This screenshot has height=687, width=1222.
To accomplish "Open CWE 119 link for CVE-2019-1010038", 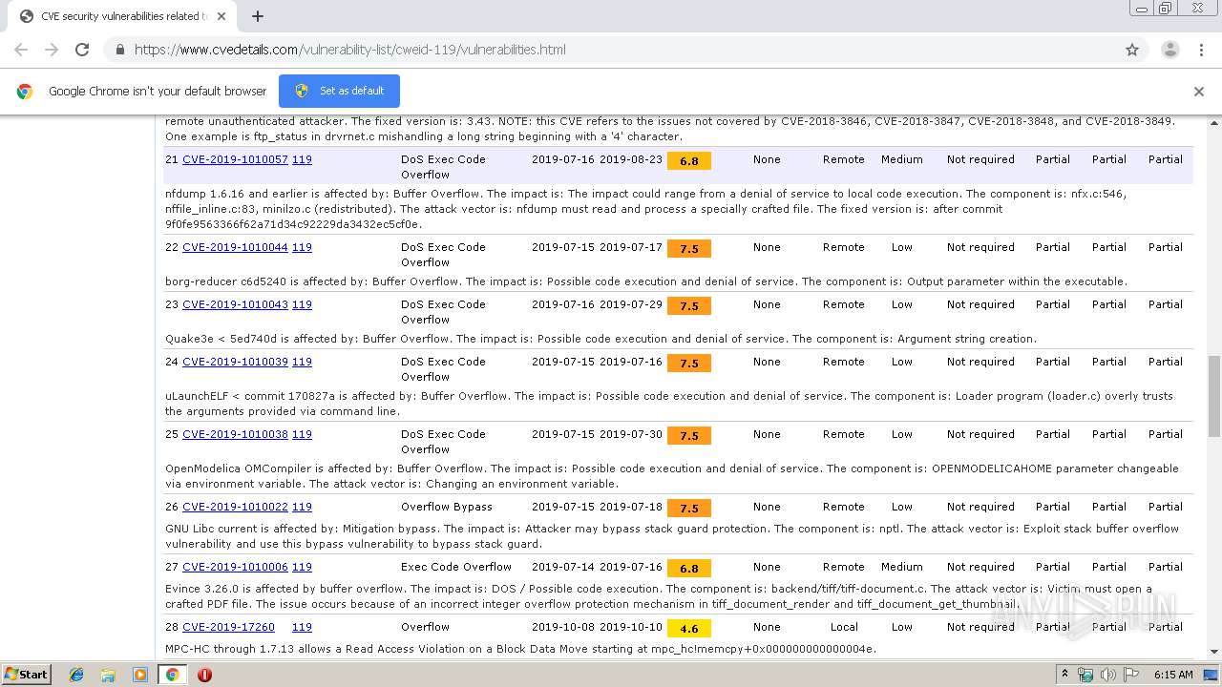I will (x=302, y=434).
